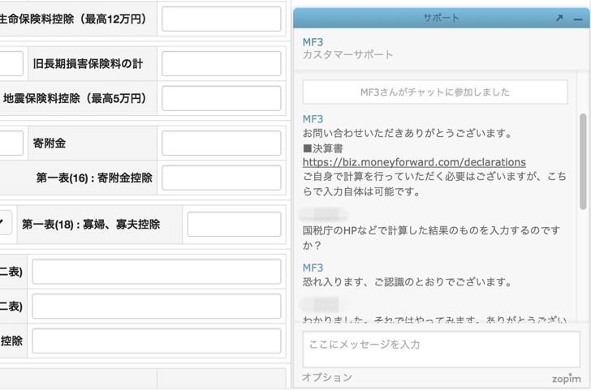Image resolution: width=591 pixels, height=390 pixels.
Task: Open the dropdown left of 寡婦、寡夫控除
Action: tap(6, 222)
